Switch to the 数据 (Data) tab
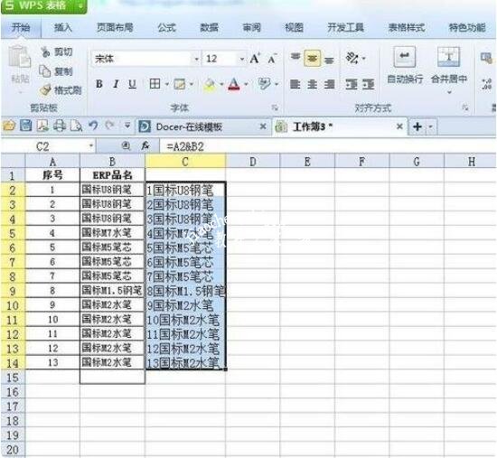The height and width of the screenshot is (458, 497). 210,28
